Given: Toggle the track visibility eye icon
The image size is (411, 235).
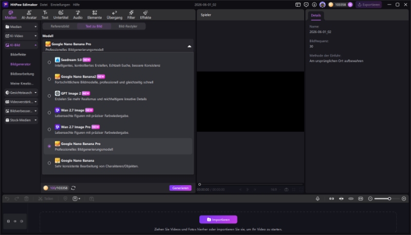Looking at the screenshot, I should pyautogui.click(x=15, y=221).
